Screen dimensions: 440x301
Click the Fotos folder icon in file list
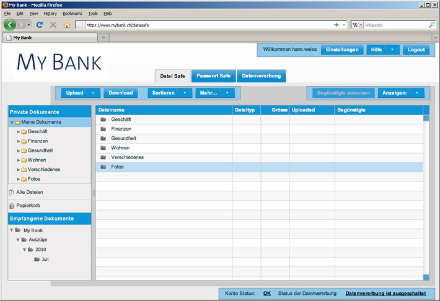click(x=103, y=167)
